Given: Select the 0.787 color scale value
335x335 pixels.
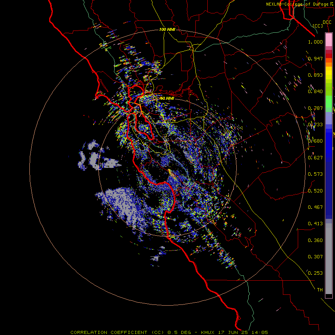Looking at the screenshot, I should (x=315, y=108).
